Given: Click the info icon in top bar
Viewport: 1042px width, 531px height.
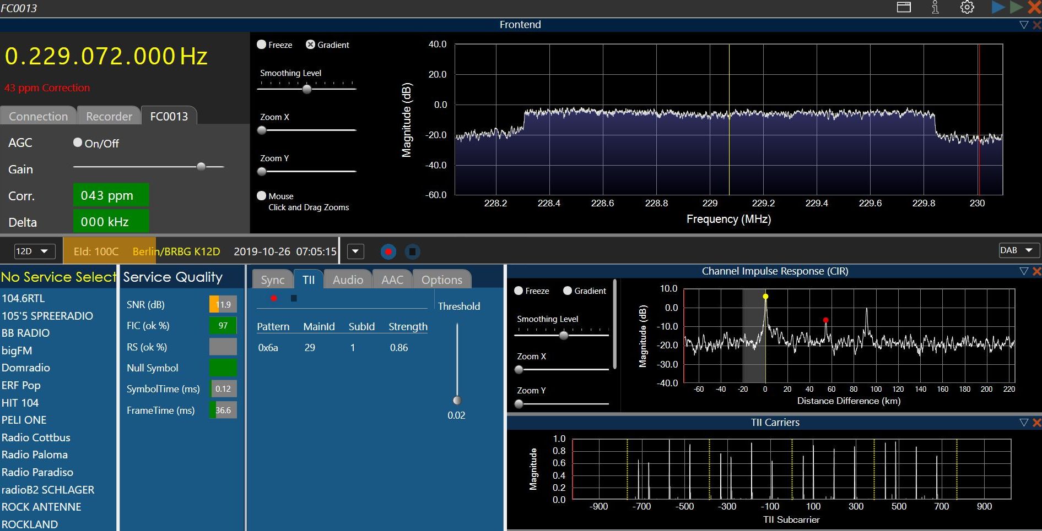Looking at the screenshot, I should 935,8.
